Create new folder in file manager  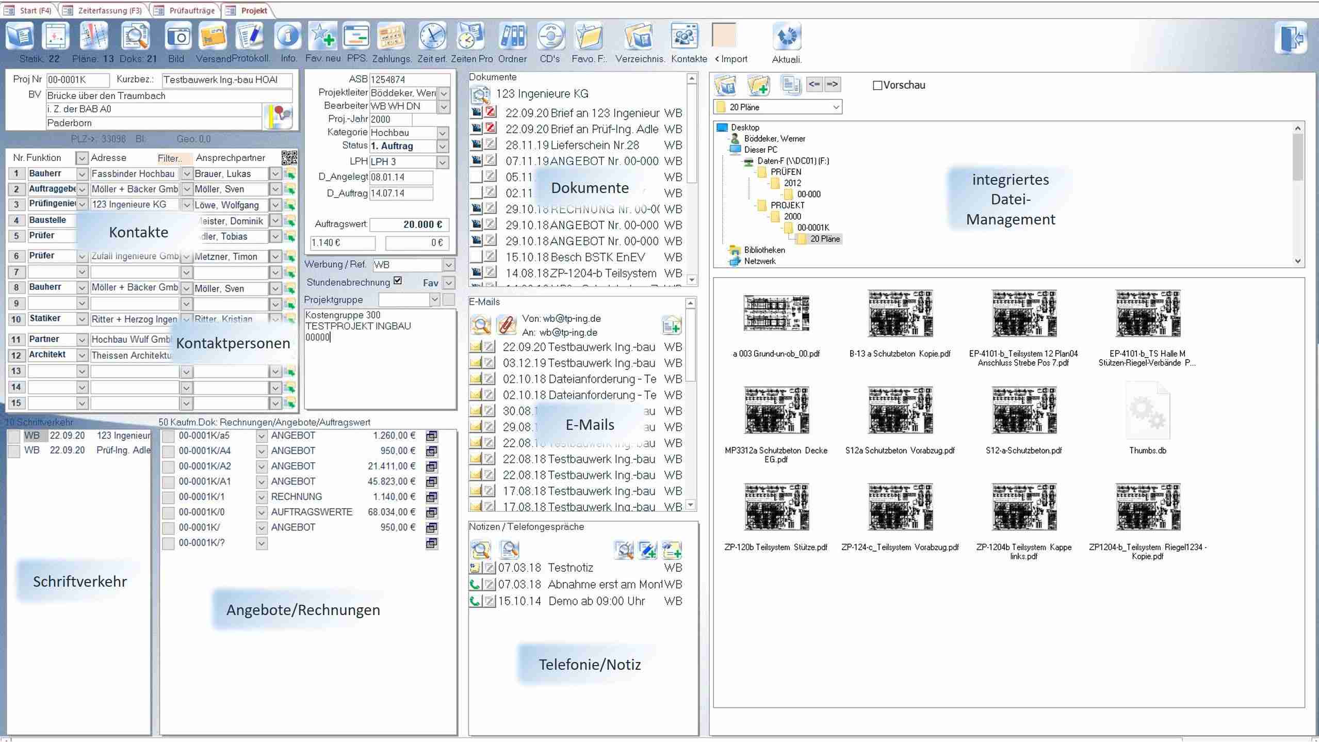[x=758, y=85]
